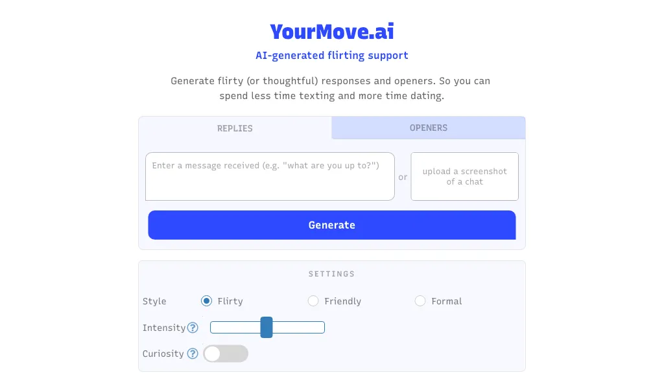Screen dimensions: 664x373
Task: Click the Intensity slider handle
Action: [x=267, y=328]
